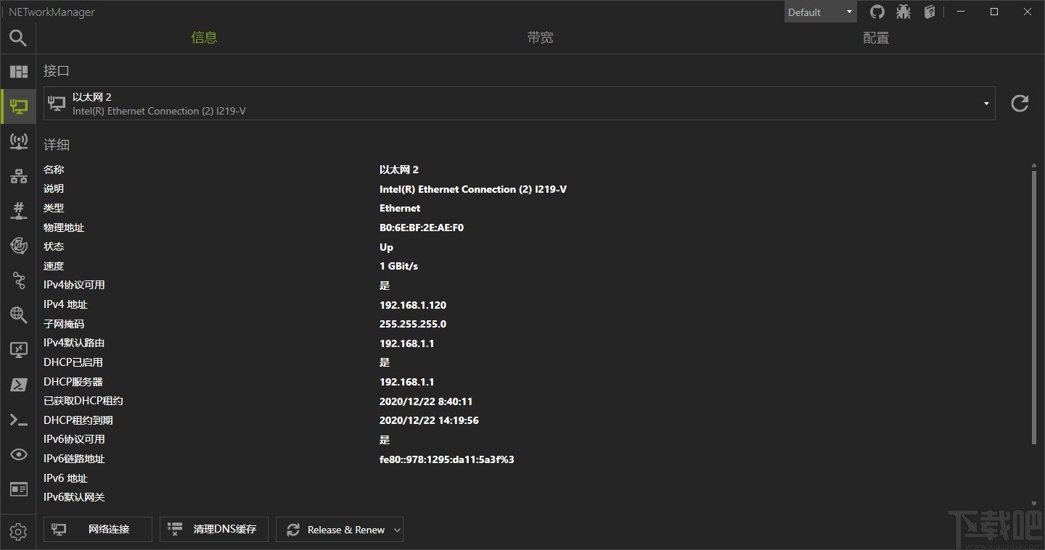
Task: Open the project's GitHub page
Action: click(x=877, y=12)
